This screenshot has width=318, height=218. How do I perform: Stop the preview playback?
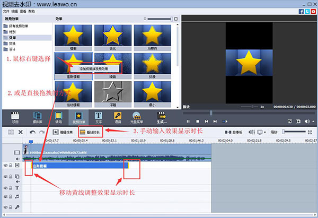tap(197, 121)
